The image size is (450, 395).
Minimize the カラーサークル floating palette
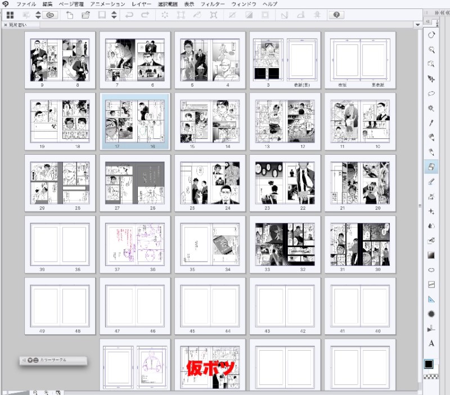click(36, 360)
